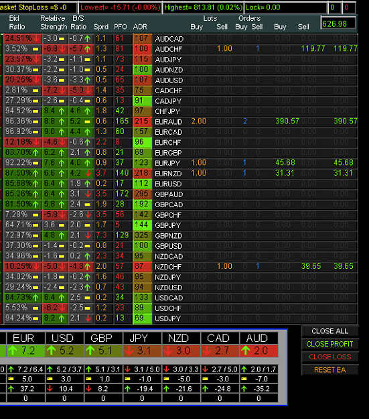
Task: Click the JPY 3.1 strength cell
Action: click(x=142, y=351)
